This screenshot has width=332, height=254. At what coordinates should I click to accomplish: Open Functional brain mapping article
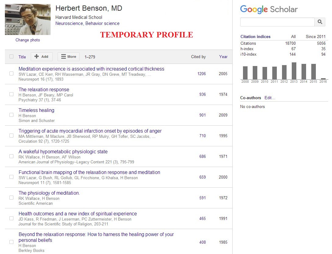tap(89, 172)
